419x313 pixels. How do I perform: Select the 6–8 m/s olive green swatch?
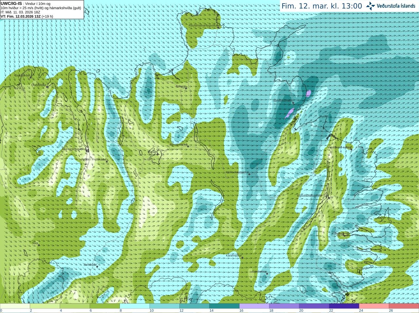pos(105,306)
